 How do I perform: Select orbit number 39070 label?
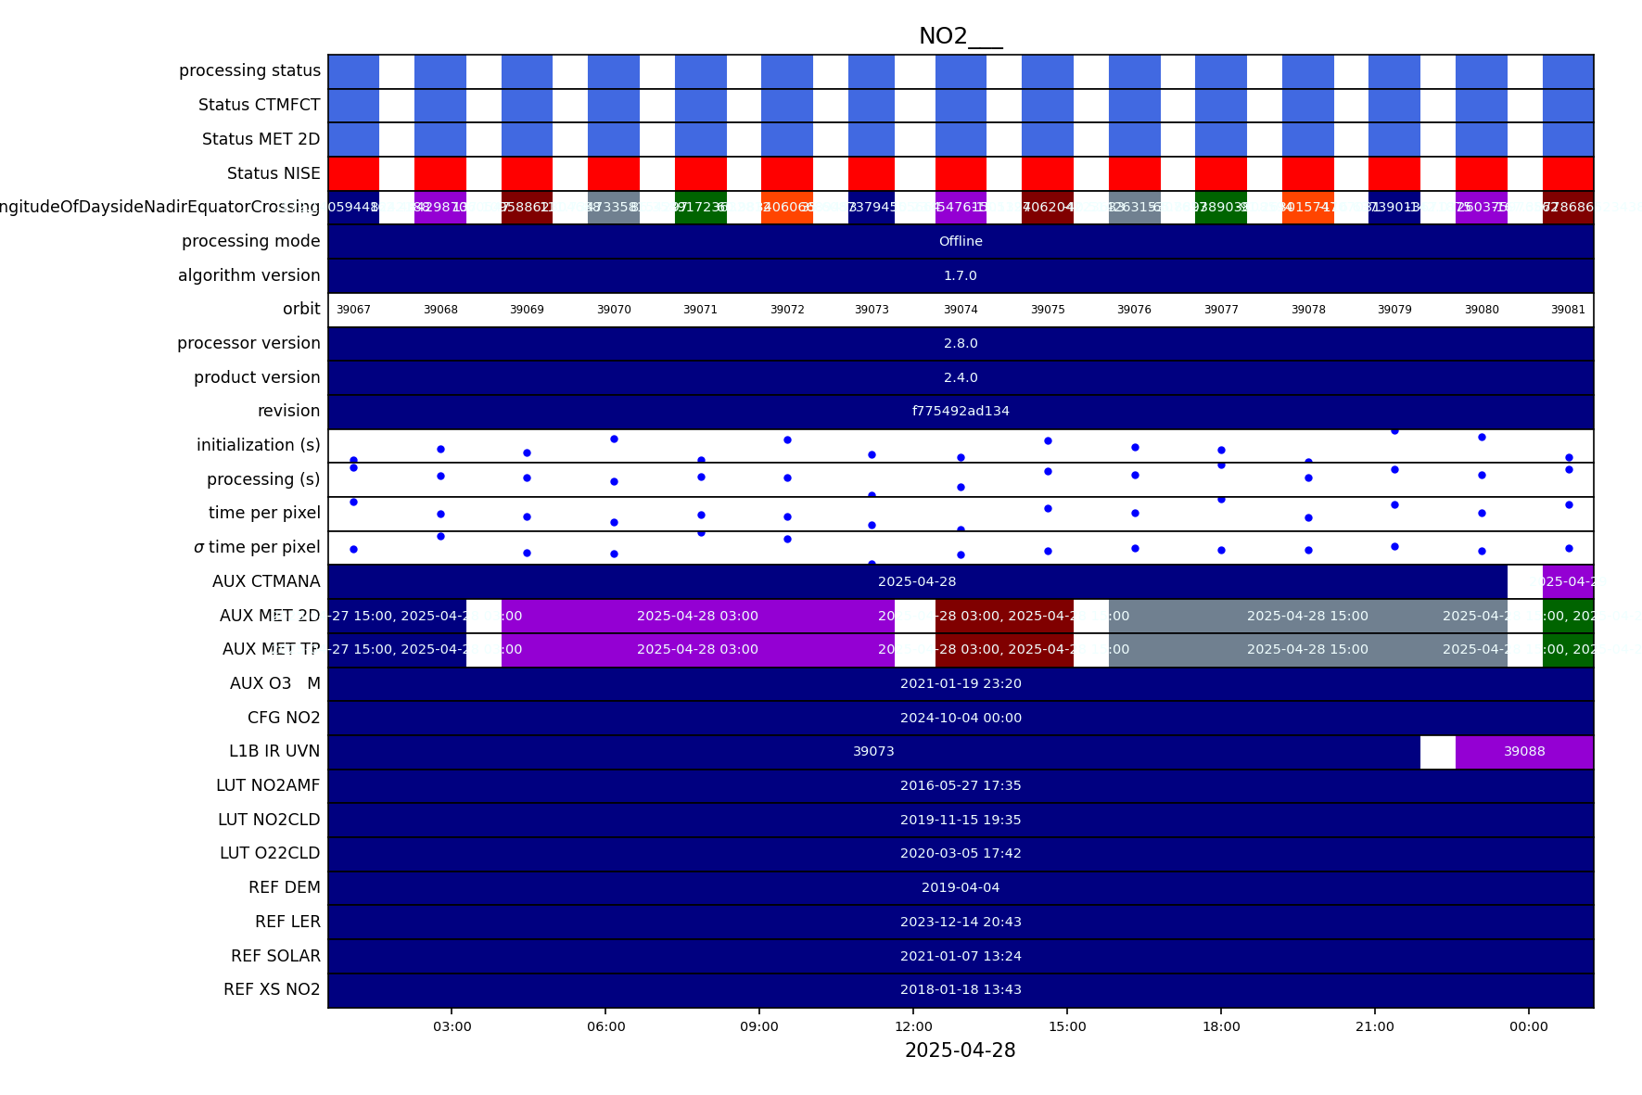click(614, 310)
